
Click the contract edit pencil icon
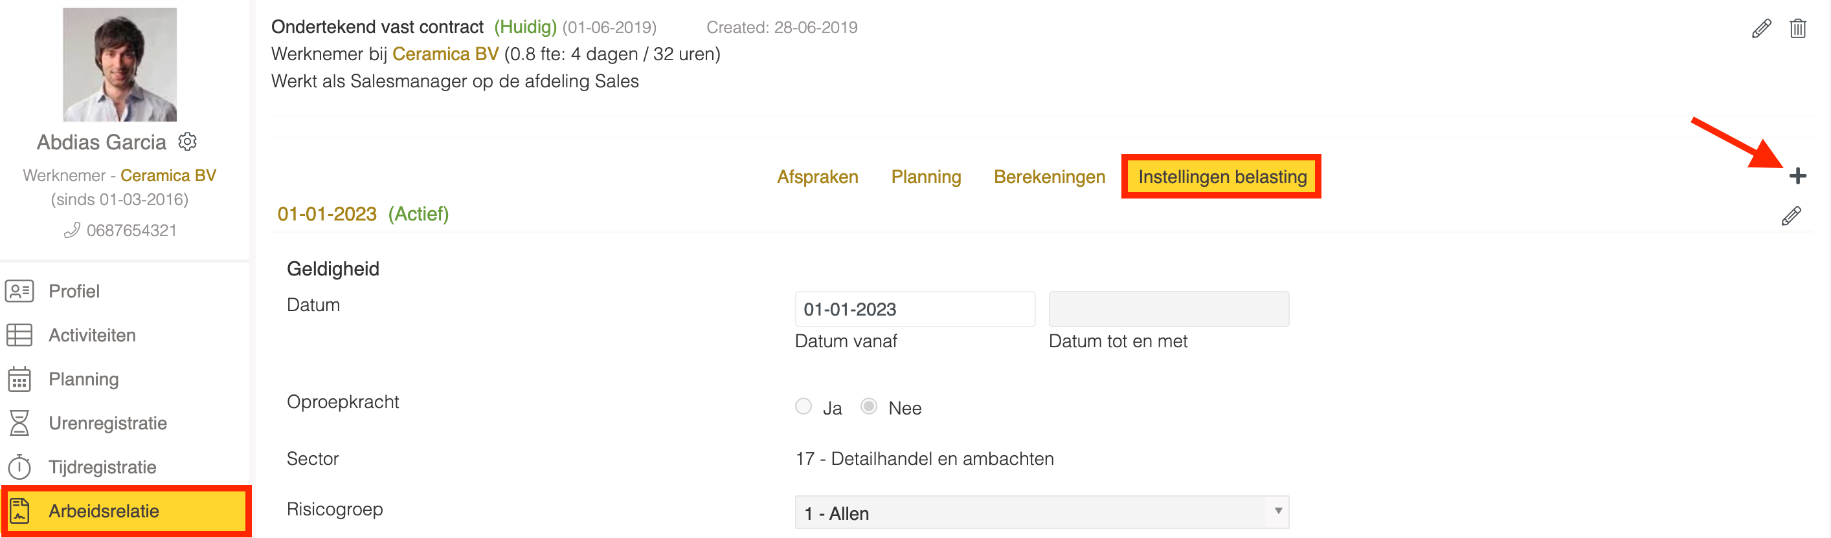[1760, 28]
